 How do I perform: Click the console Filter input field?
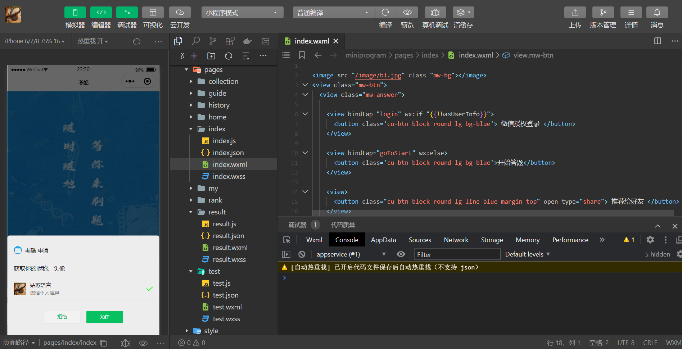coord(457,254)
